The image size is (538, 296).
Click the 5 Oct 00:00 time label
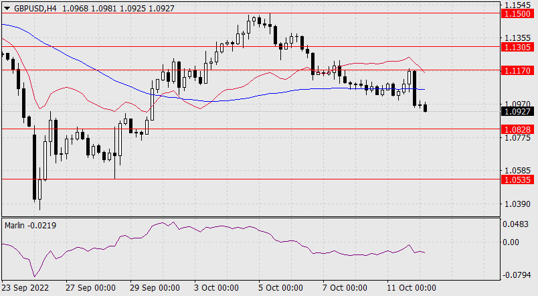(280, 288)
